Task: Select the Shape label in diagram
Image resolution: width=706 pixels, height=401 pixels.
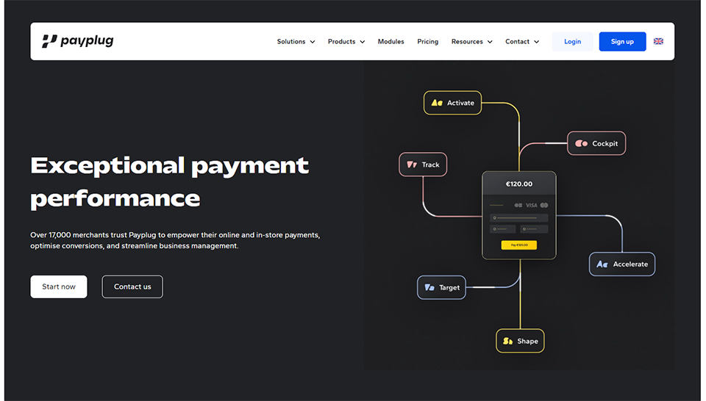Action: [x=528, y=342]
